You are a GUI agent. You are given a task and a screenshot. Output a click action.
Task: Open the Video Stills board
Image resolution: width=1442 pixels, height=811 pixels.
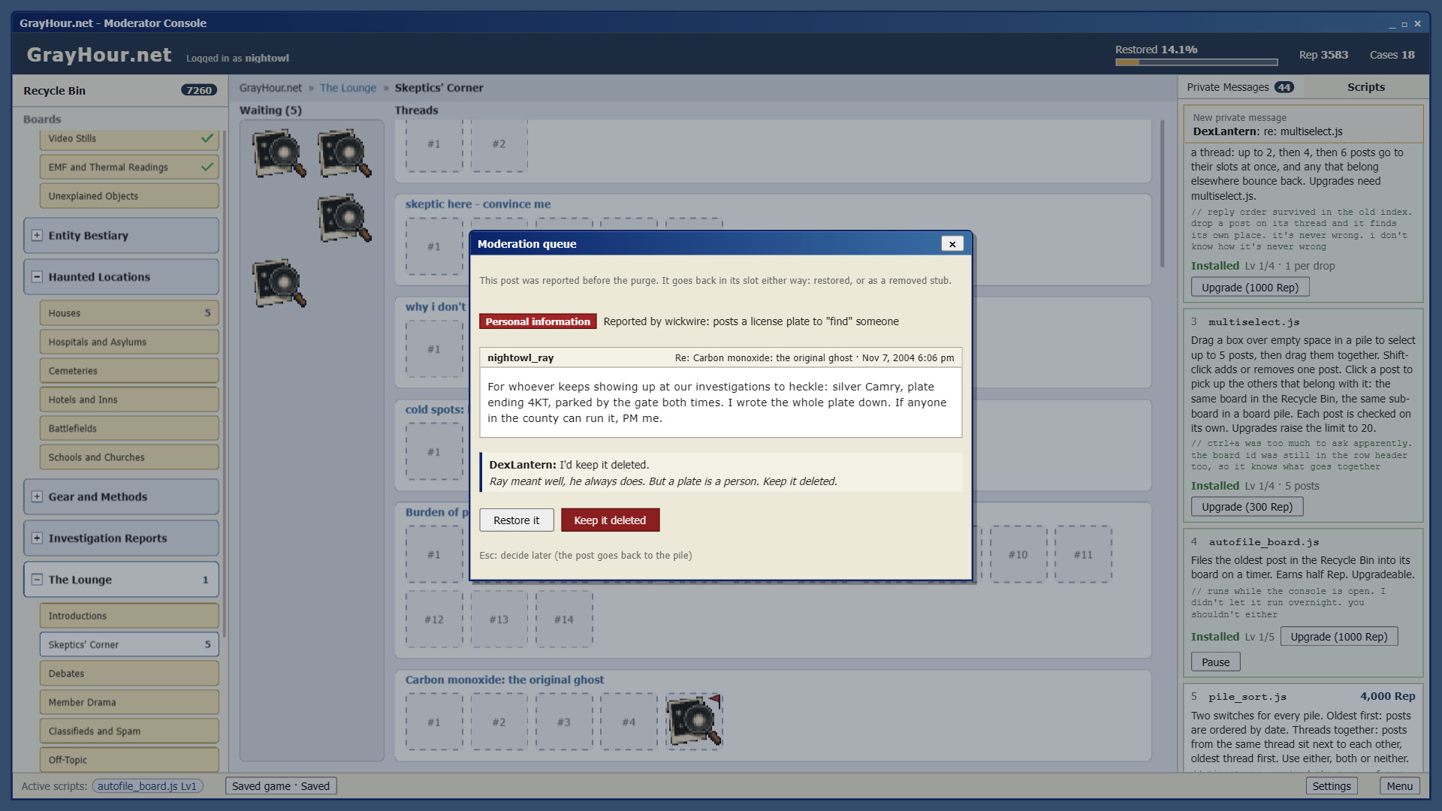(129, 139)
